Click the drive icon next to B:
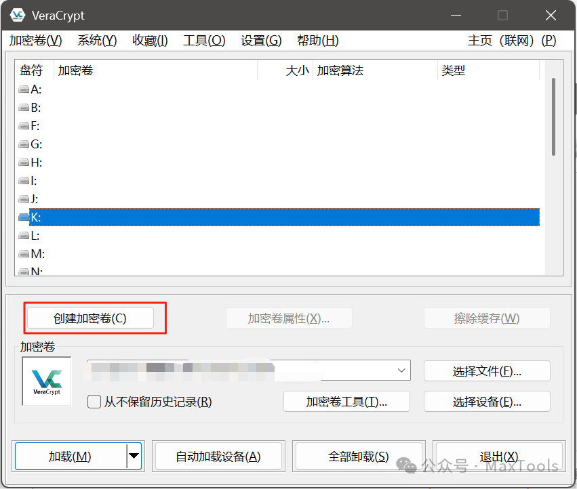The width and height of the screenshot is (577, 489). pos(24,108)
